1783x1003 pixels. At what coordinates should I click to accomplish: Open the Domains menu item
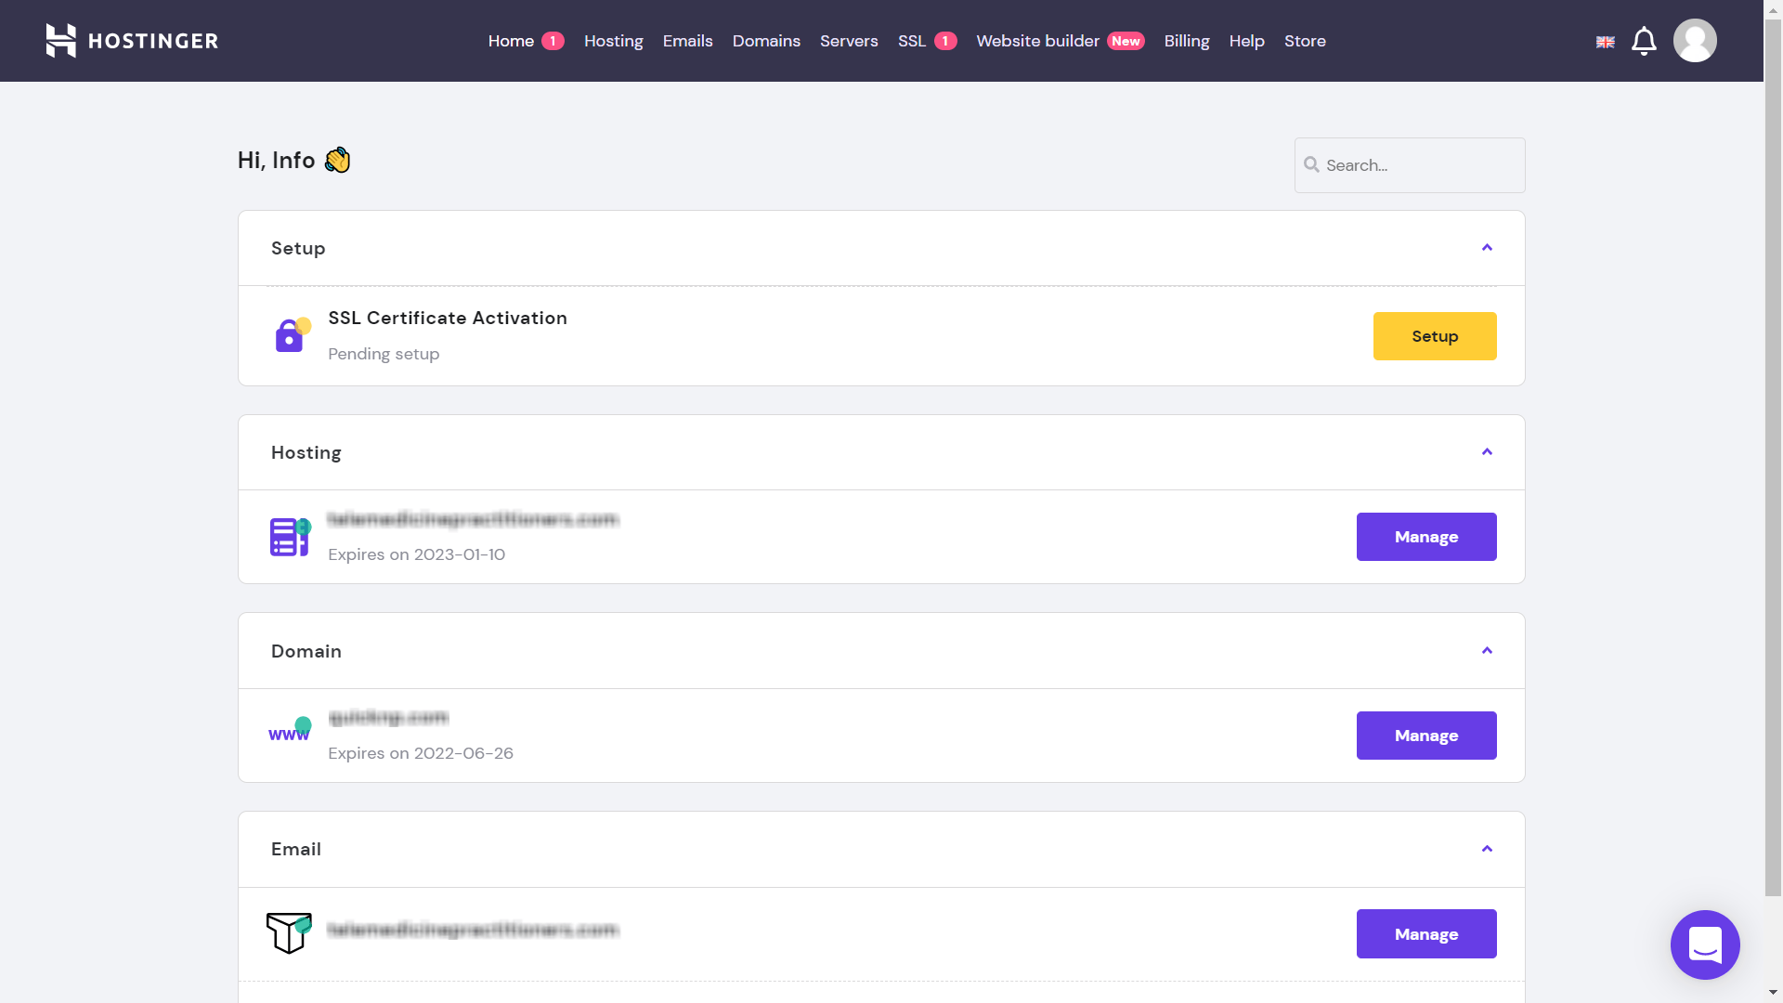point(766,41)
